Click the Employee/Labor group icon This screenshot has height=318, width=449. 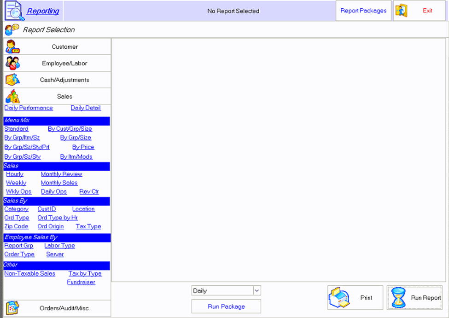[12, 63]
